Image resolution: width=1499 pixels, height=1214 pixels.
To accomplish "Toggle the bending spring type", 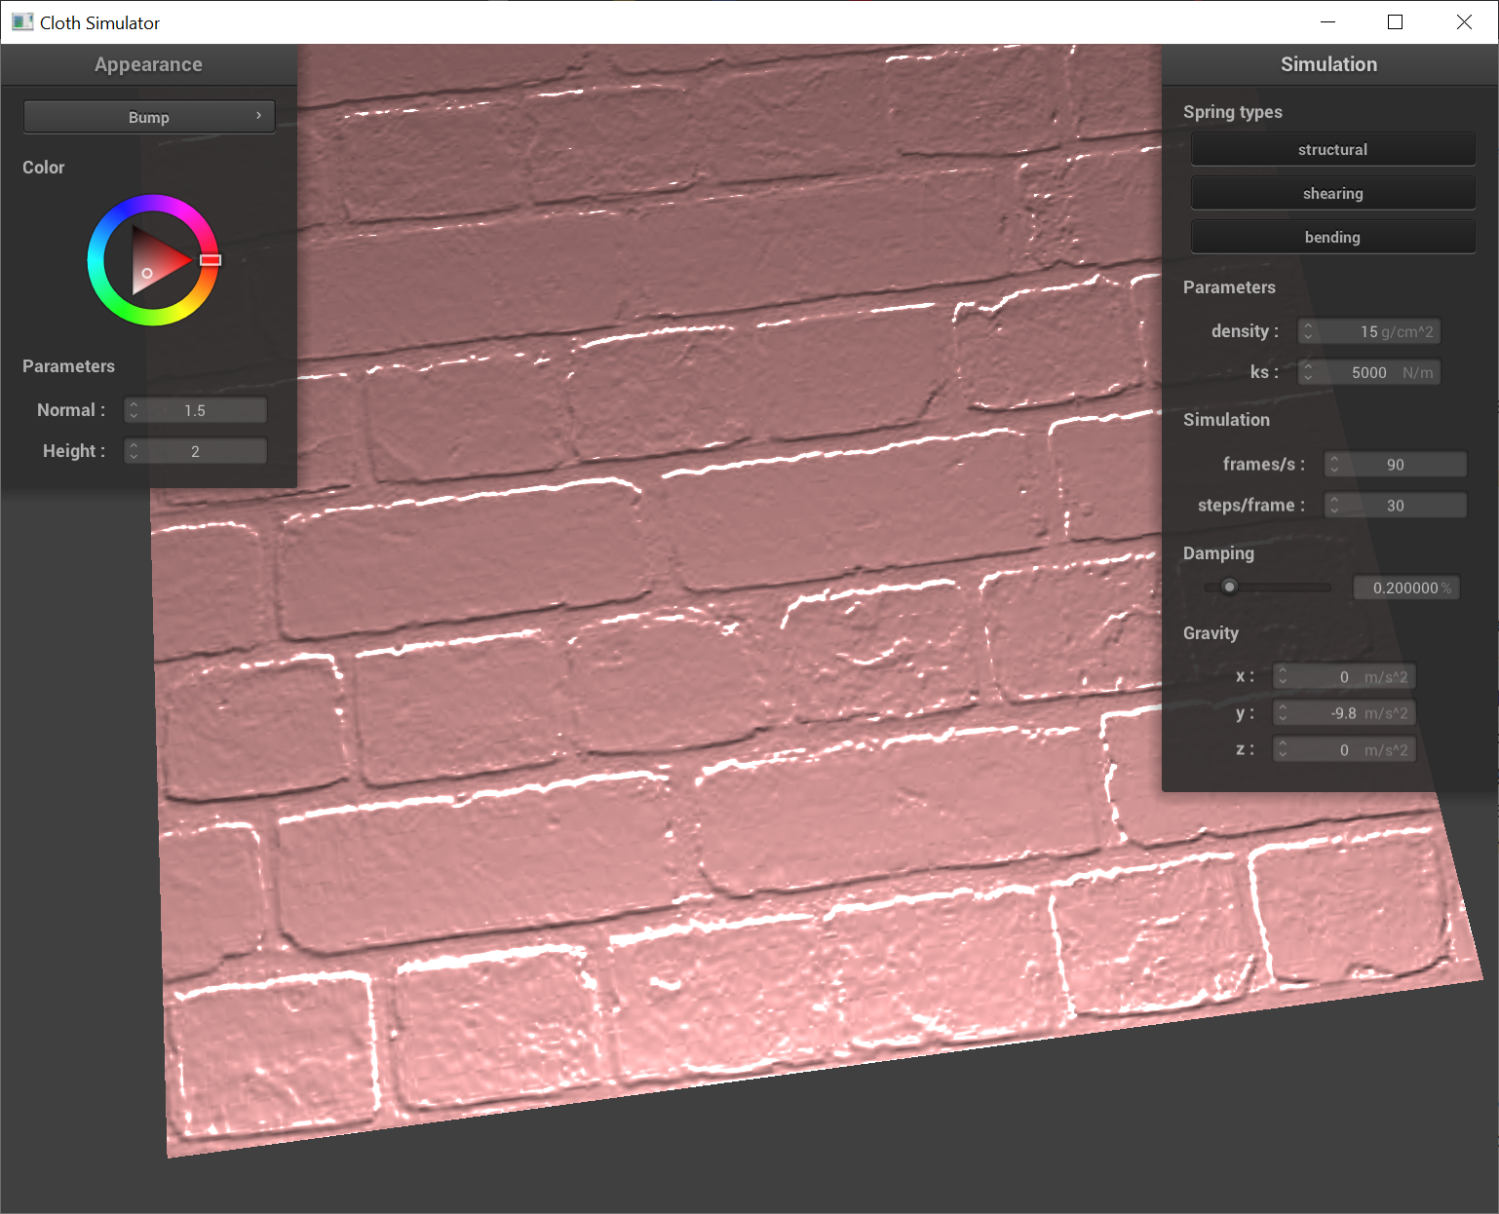I will (x=1332, y=237).
